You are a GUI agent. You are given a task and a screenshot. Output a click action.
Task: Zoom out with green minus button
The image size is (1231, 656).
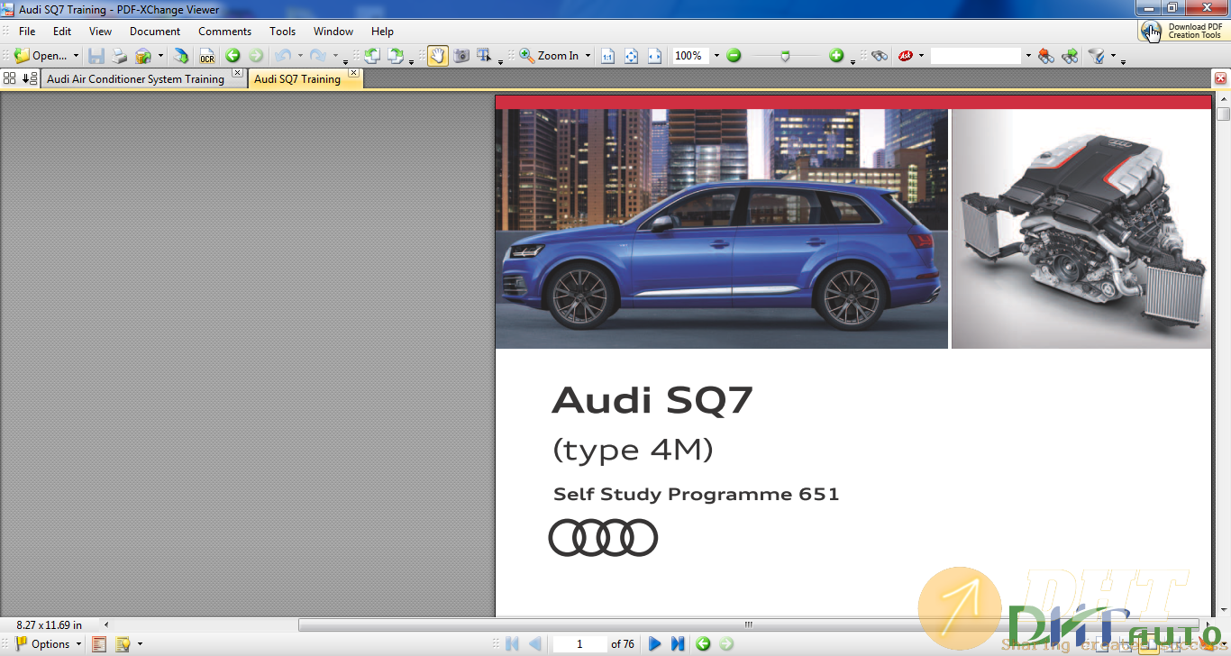coord(734,56)
